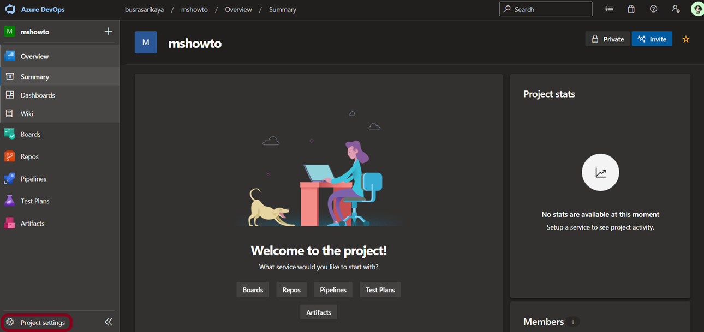This screenshot has height=332, width=704.
Task: Click the Project stats heading
Action: point(549,94)
